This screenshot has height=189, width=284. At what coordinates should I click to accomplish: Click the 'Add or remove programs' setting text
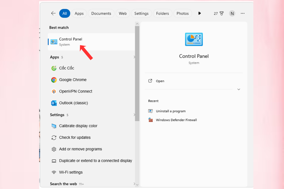coord(81,149)
